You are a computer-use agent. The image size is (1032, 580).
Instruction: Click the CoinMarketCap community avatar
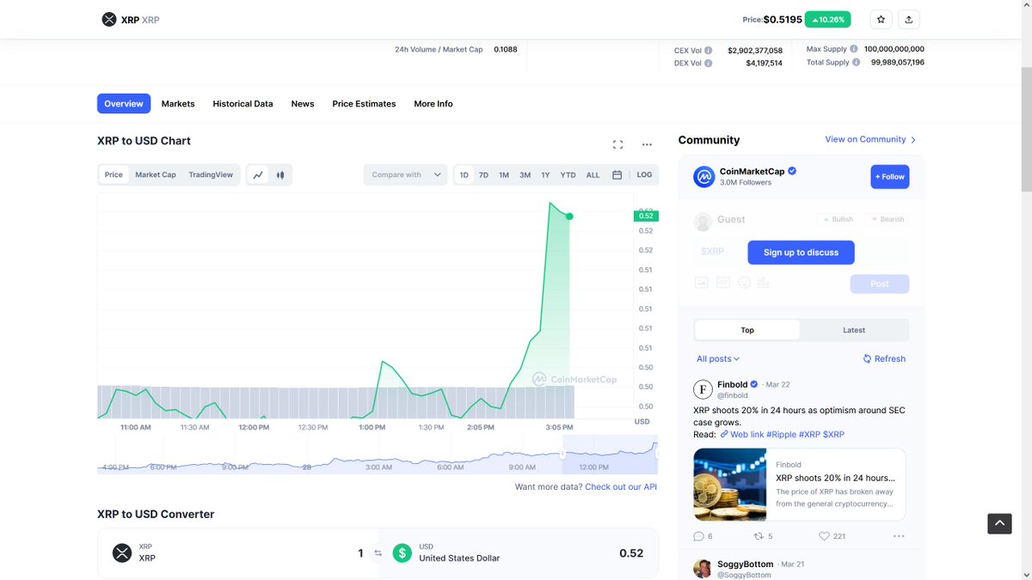tap(704, 176)
